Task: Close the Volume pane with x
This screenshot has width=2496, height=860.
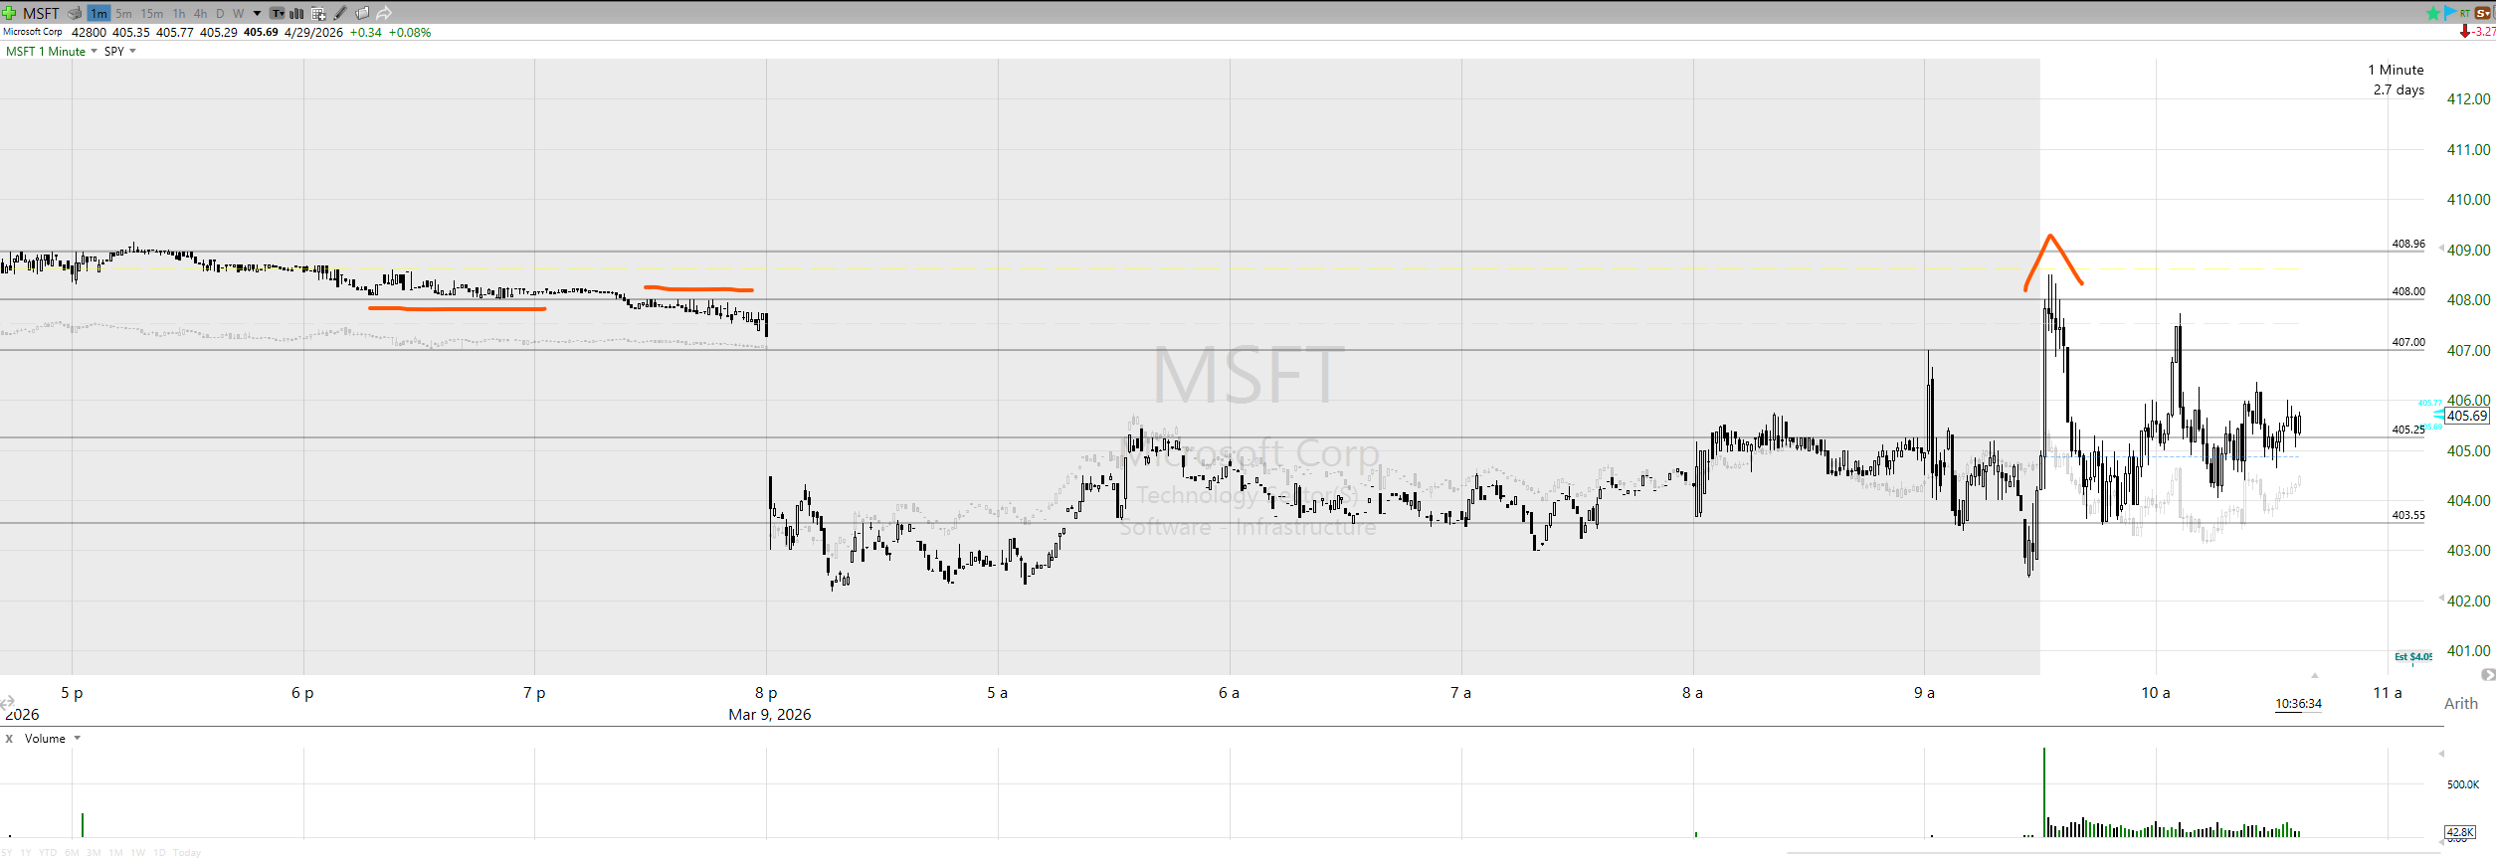Action: (10, 739)
